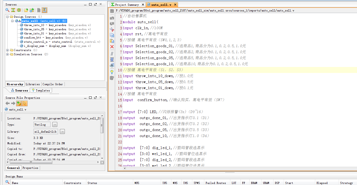The height and width of the screenshot is (185, 357).
Task: Expand the Simulation Sources folder
Action: [x=8, y=54]
